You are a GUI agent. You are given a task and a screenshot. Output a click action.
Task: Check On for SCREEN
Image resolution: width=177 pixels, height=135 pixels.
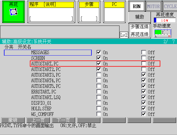99,58
